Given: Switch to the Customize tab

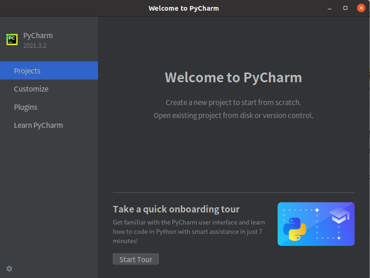Looking at the screenshot, I should 49,89.
